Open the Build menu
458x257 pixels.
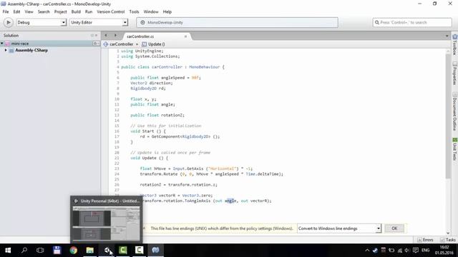click(x=76, y=11)
